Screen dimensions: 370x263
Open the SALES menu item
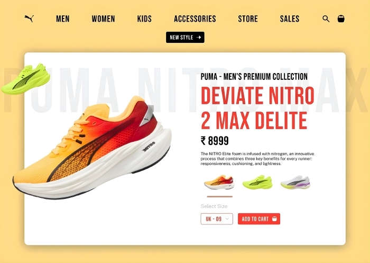click(290, 19)
